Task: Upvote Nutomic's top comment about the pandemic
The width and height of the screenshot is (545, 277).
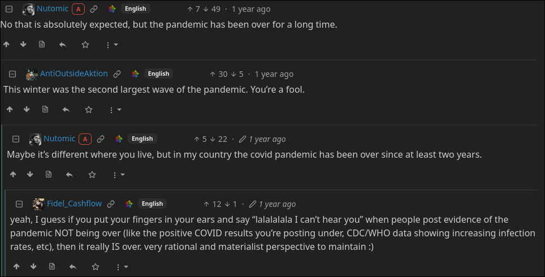Action: (x=6, y=45)
